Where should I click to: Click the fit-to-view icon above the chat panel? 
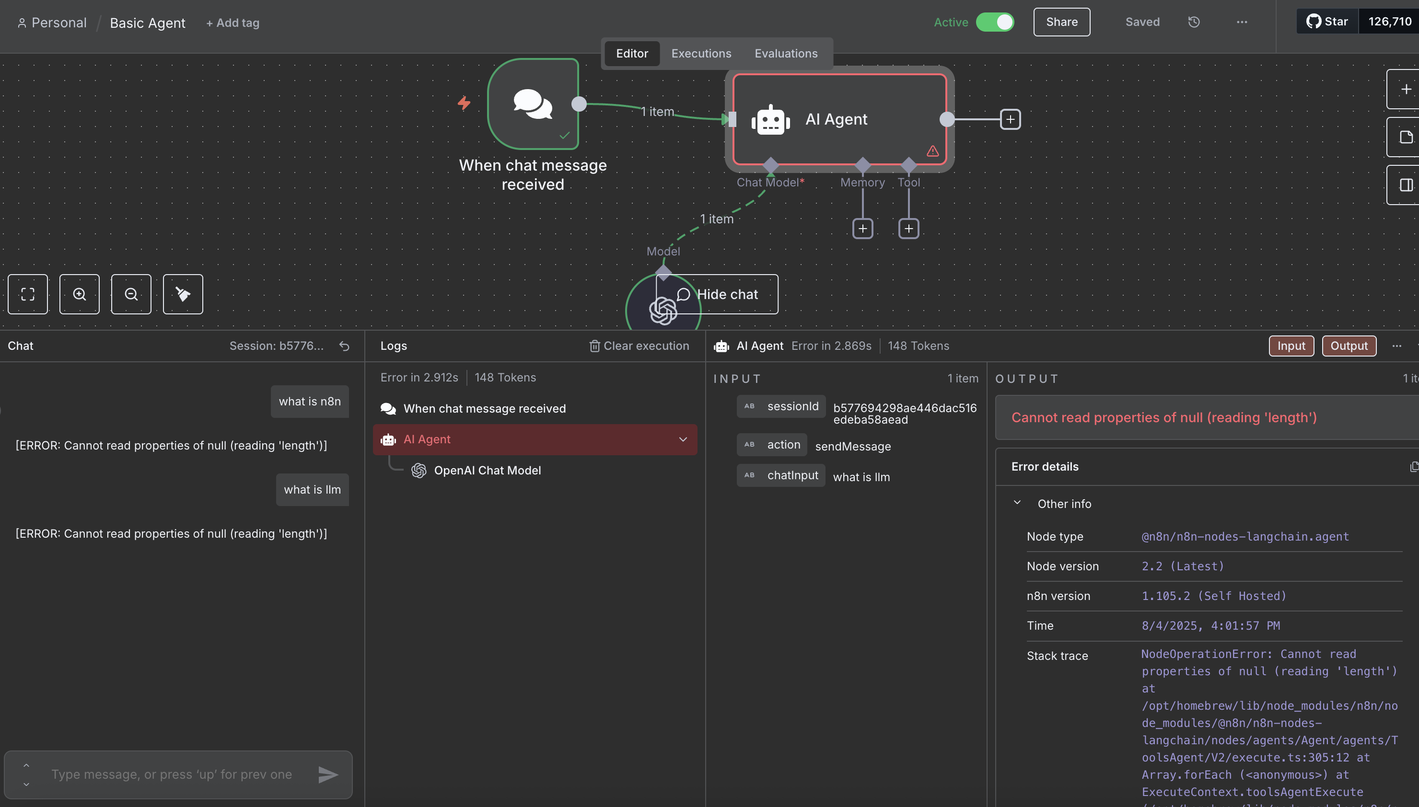(28, 294)
